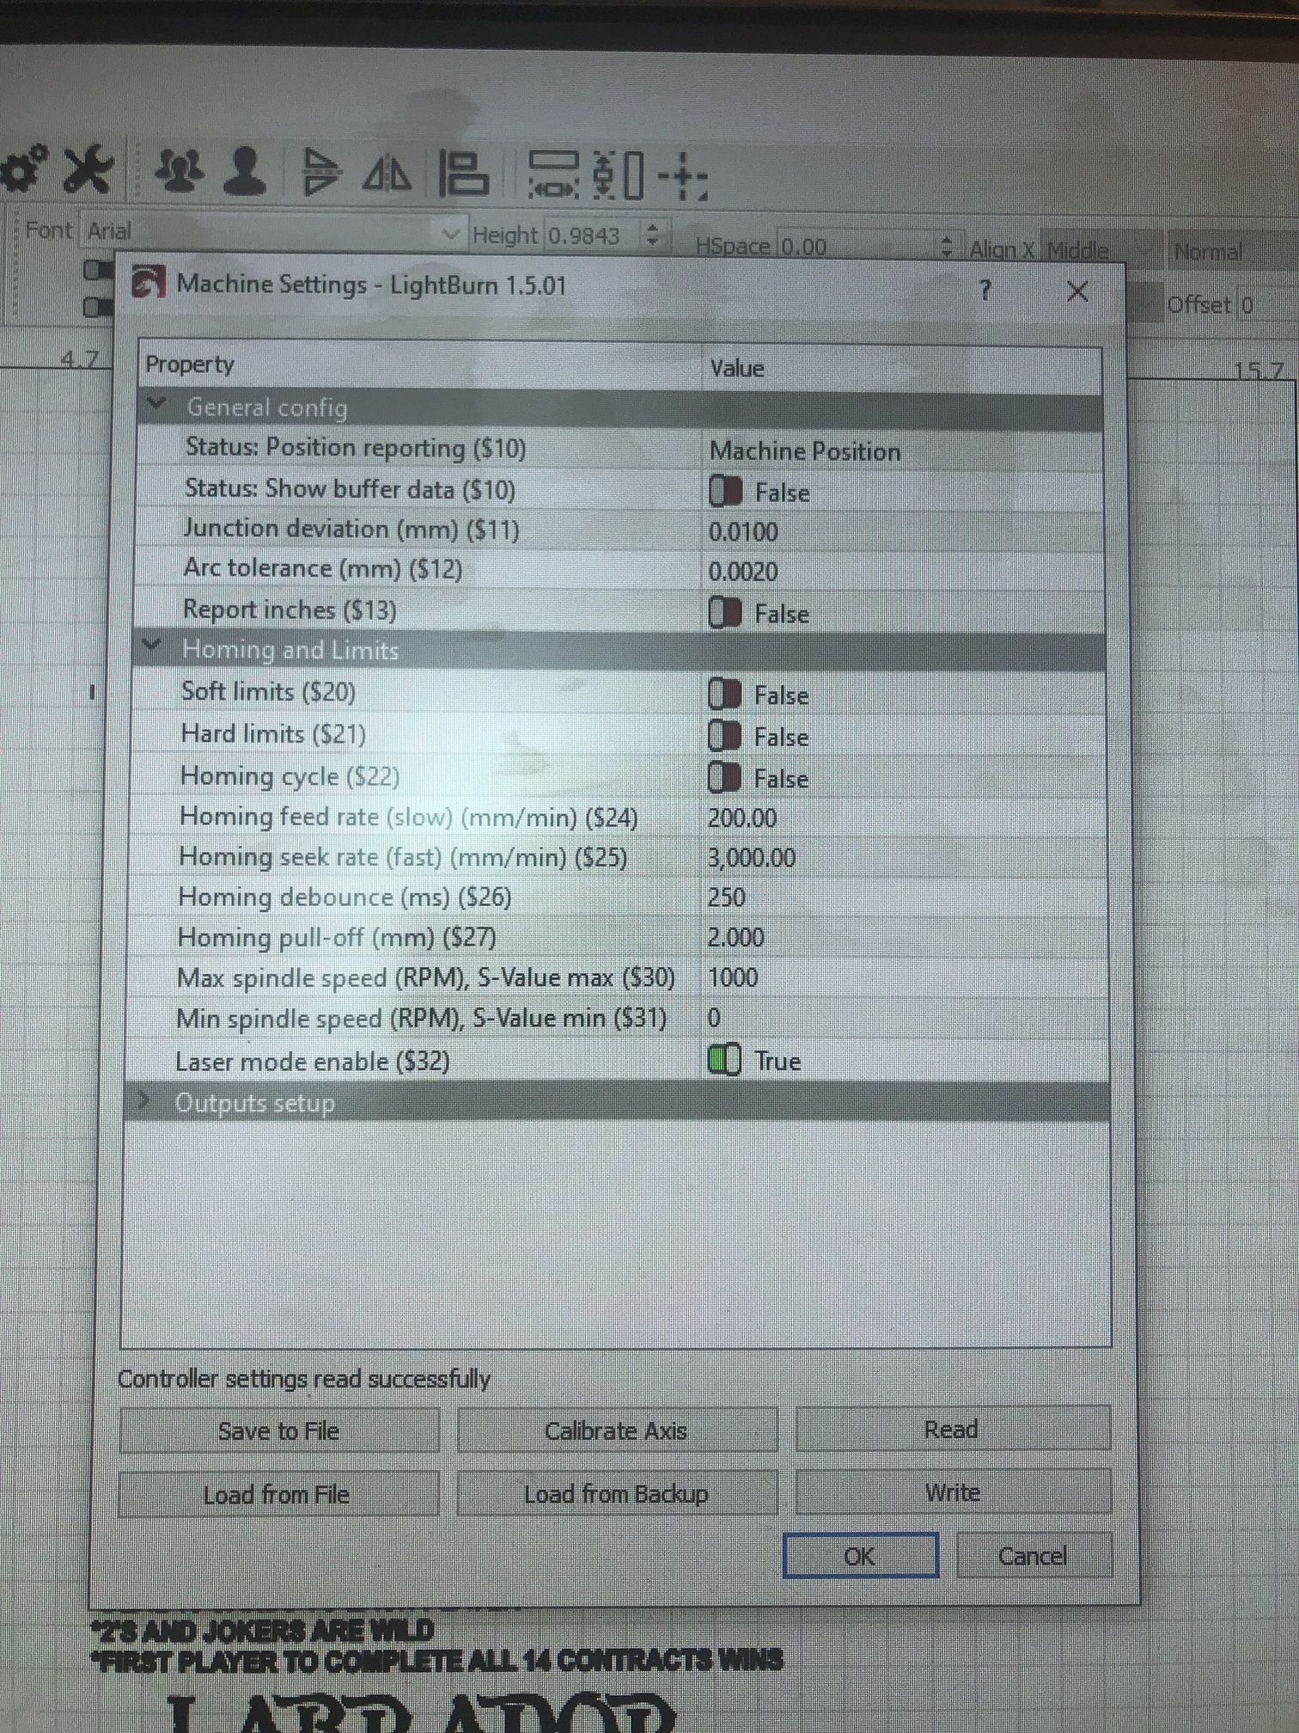Click the Distribute horizontally icon

[x=553, y=175]
